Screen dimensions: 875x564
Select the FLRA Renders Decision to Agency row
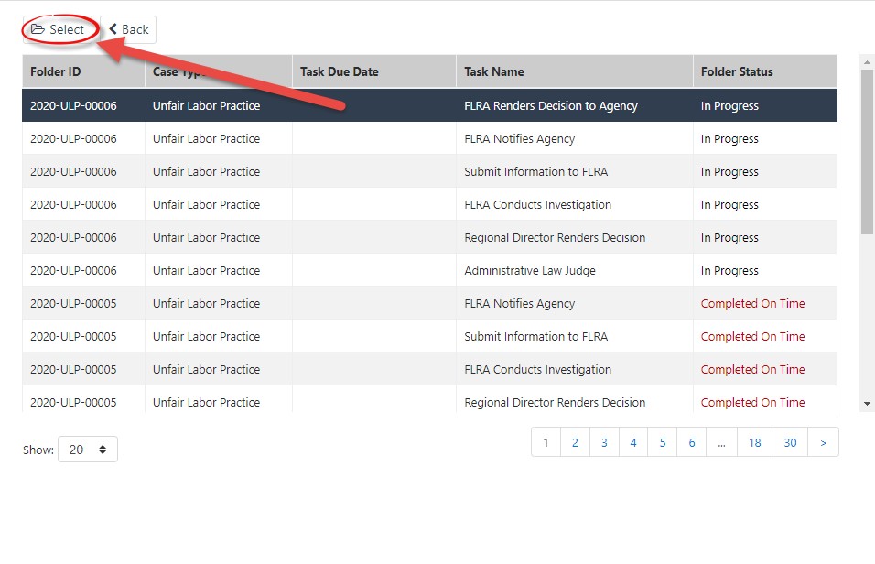429,105
